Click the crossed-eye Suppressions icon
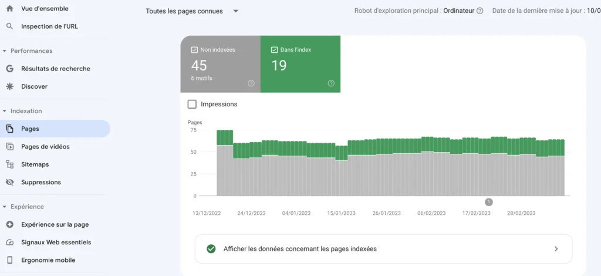 (10, 182)
